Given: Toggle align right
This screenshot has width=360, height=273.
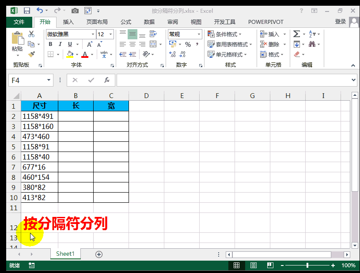Looking at the screenshot, I should (142, 44).
